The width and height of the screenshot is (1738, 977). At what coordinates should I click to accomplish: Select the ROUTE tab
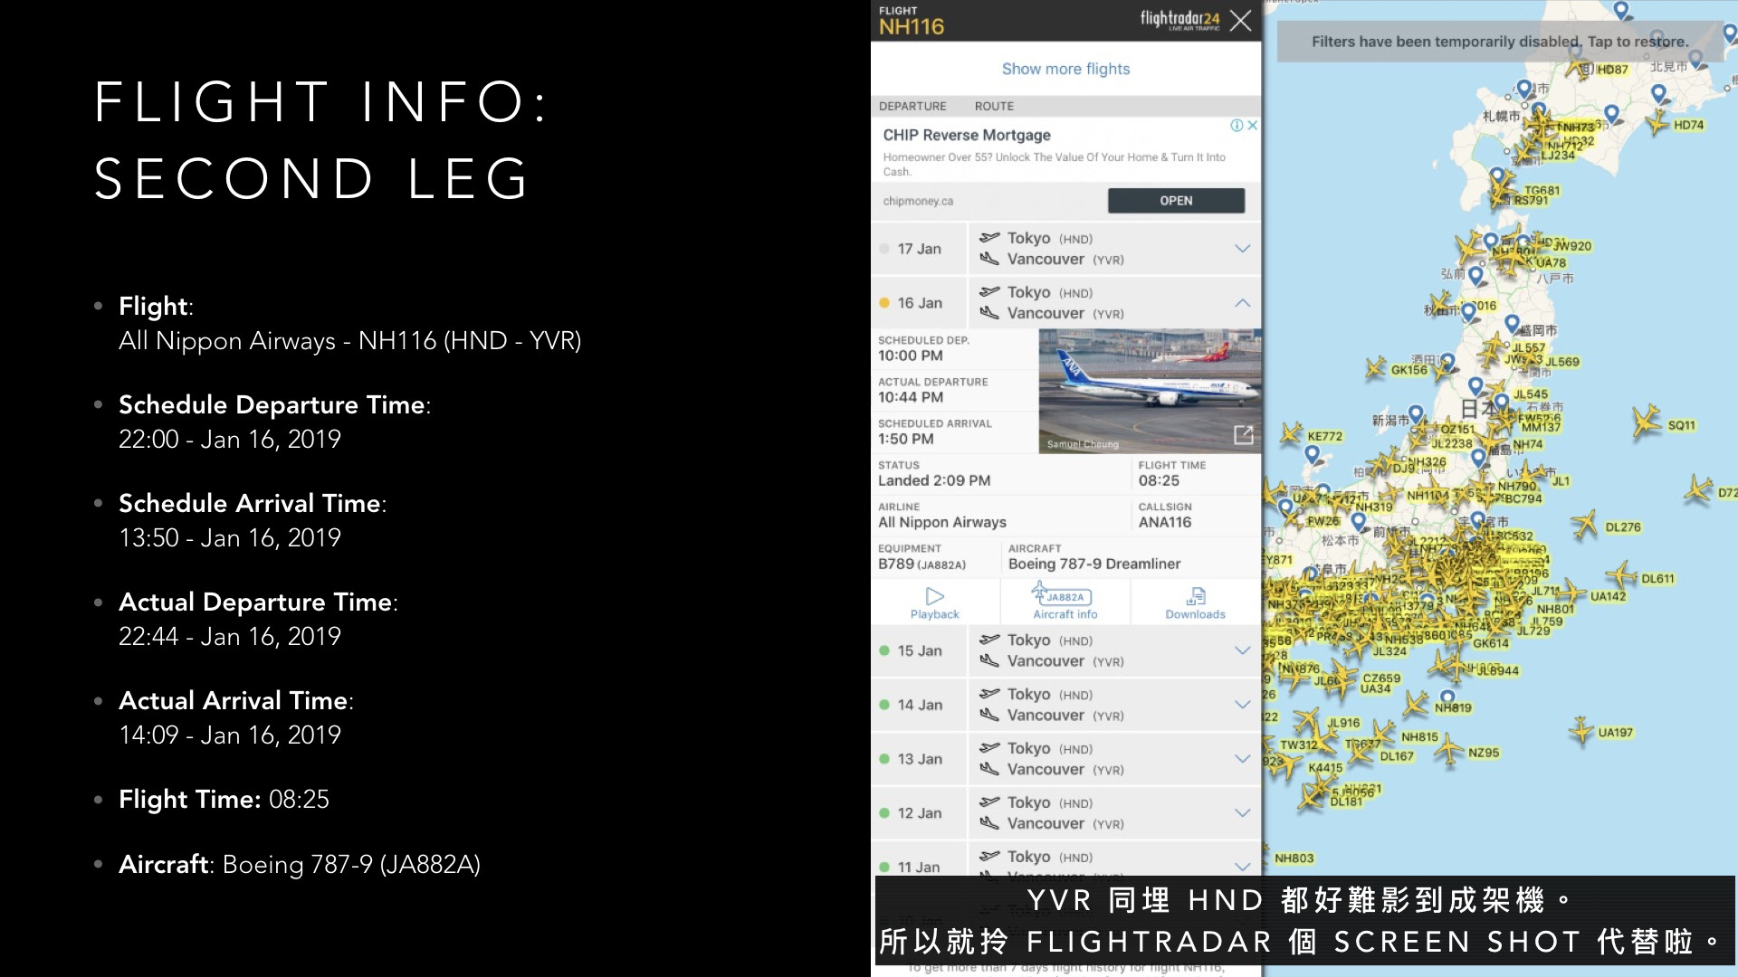coord(998,106)
